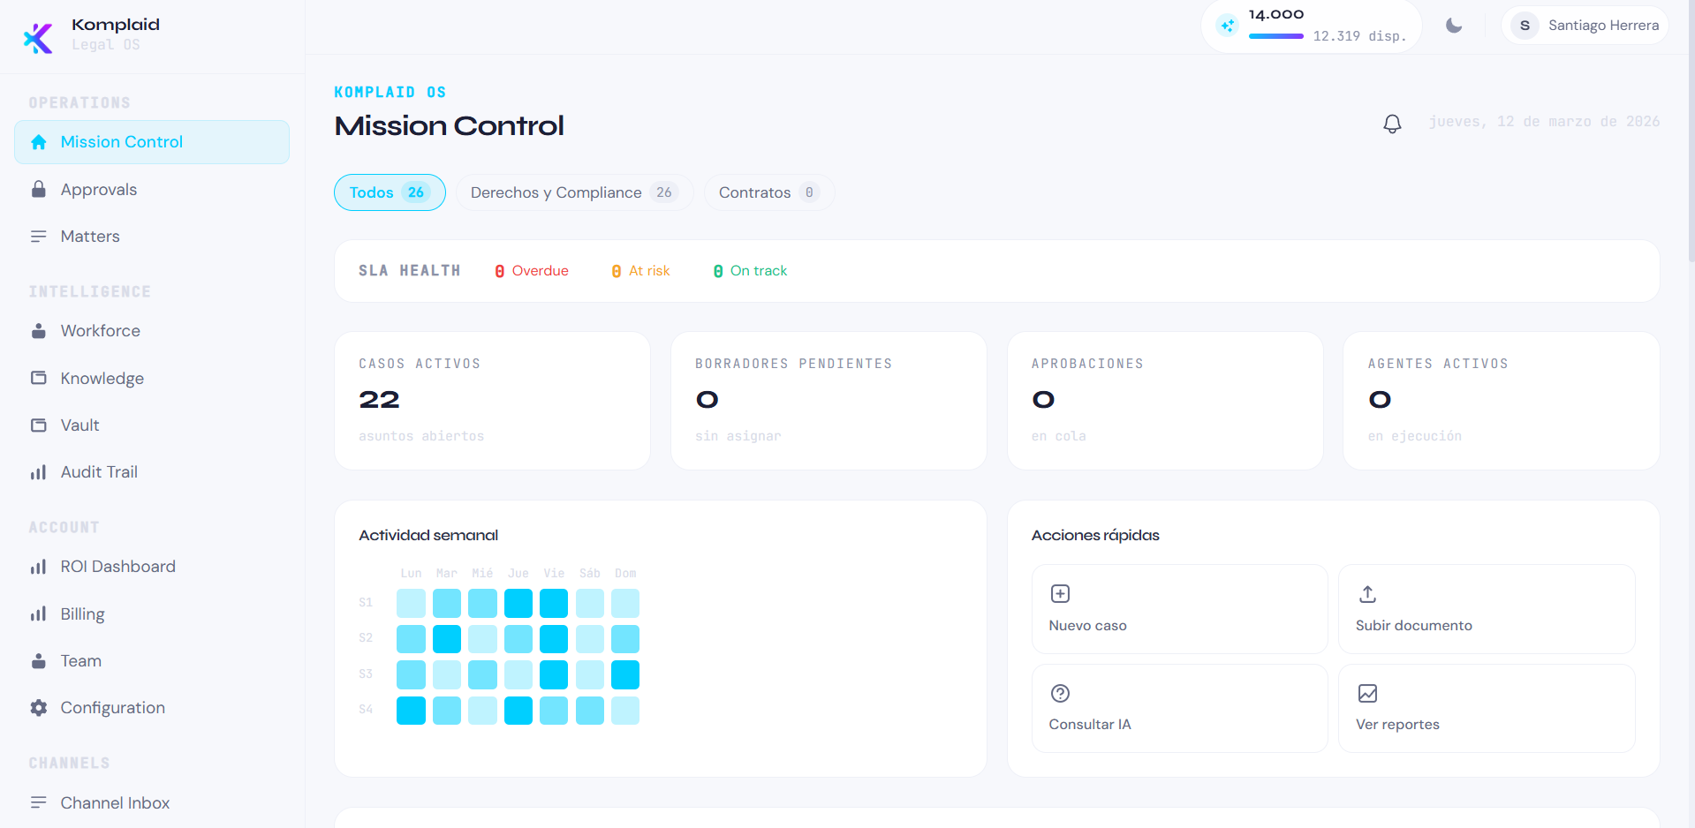Click the Workforce person icon

39,331
